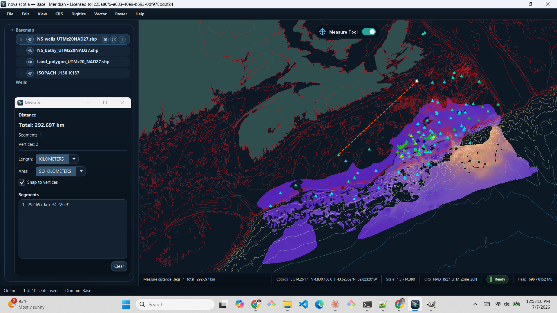This screenshot has height=313, width=557.
Task: Collapse the Basemap group
Action: coord(12,30)
